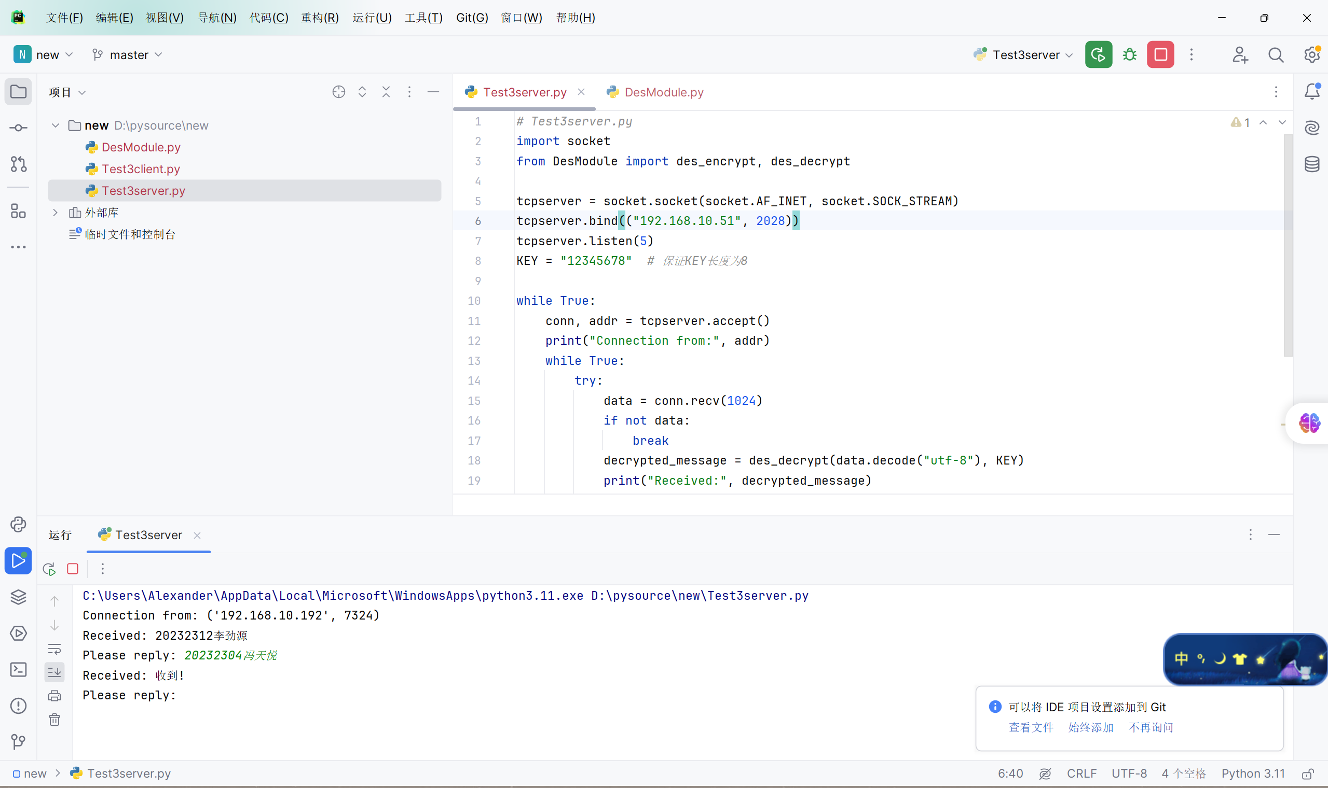The image size is (1328, 788).
Task: Open the Commit tool window
Action: (18, 128)
